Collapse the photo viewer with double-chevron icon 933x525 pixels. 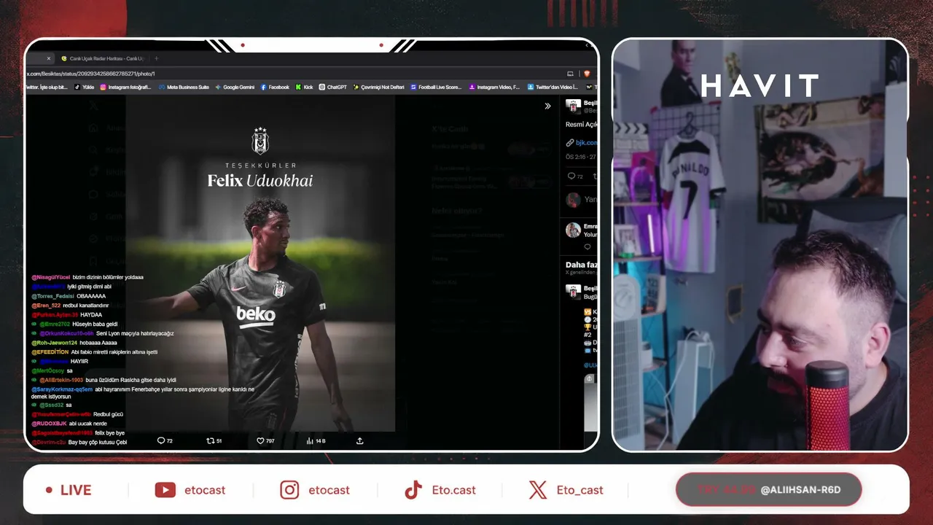click(x=547, y=106)
